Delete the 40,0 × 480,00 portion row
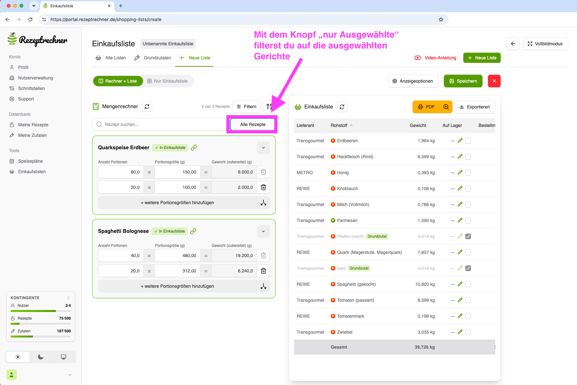The height and width of the screenshot is (385, 577). coord(263,255)
